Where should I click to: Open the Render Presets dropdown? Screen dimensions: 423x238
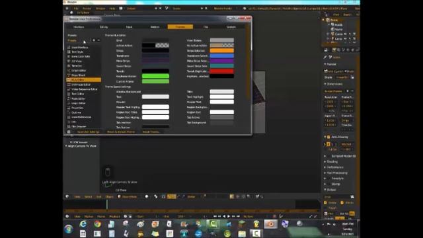click(x=334, y=91)
